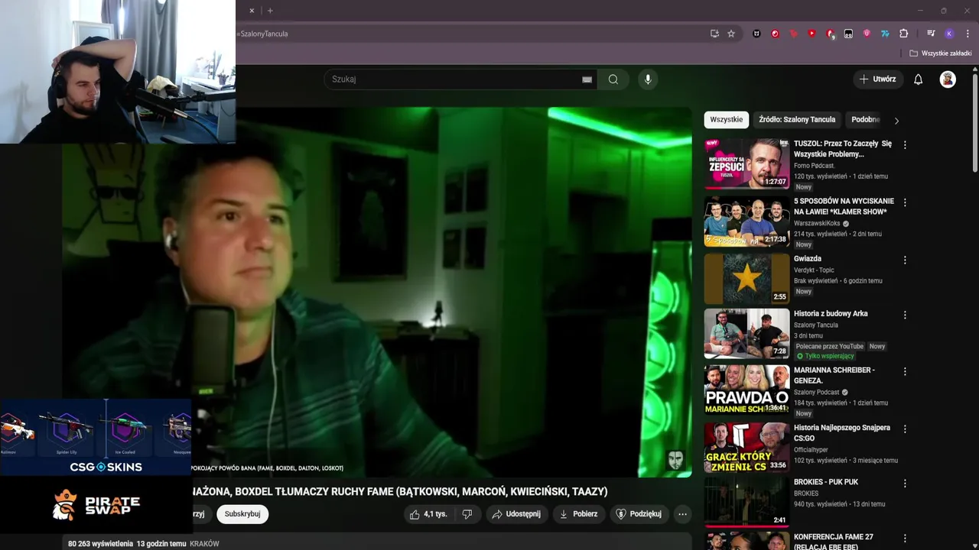Open options for MARIANNA SCHREIBER video
Image resolution: width=979 pixels, height=550 pixels.
point(905,371)
